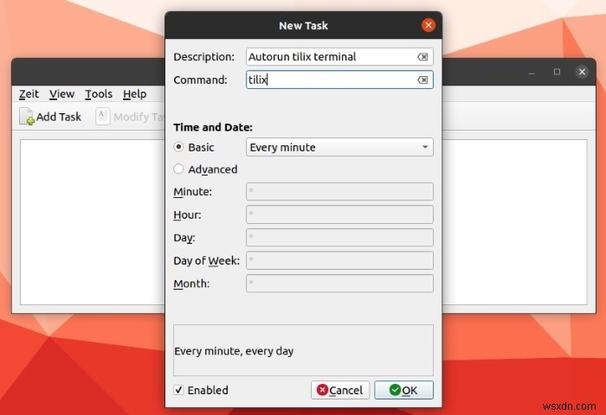Click the Hour field
Image resolution: width=606 pixels, height=415 pixels.
339,214
